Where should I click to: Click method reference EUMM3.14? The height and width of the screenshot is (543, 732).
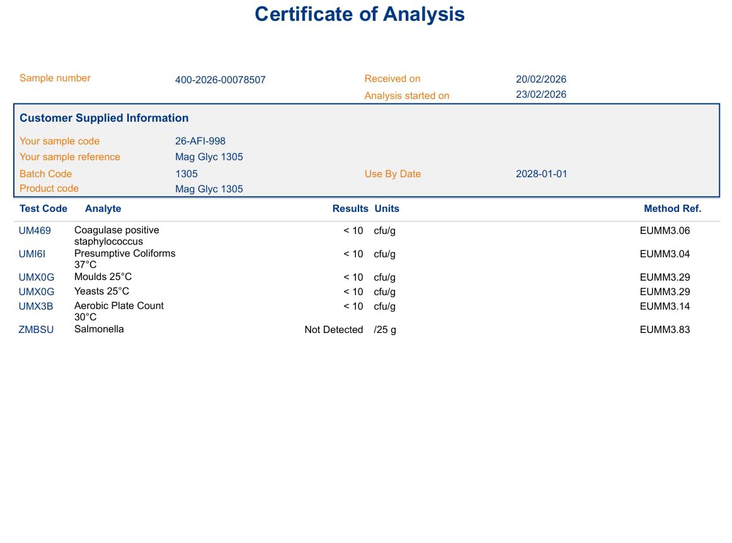665,306
